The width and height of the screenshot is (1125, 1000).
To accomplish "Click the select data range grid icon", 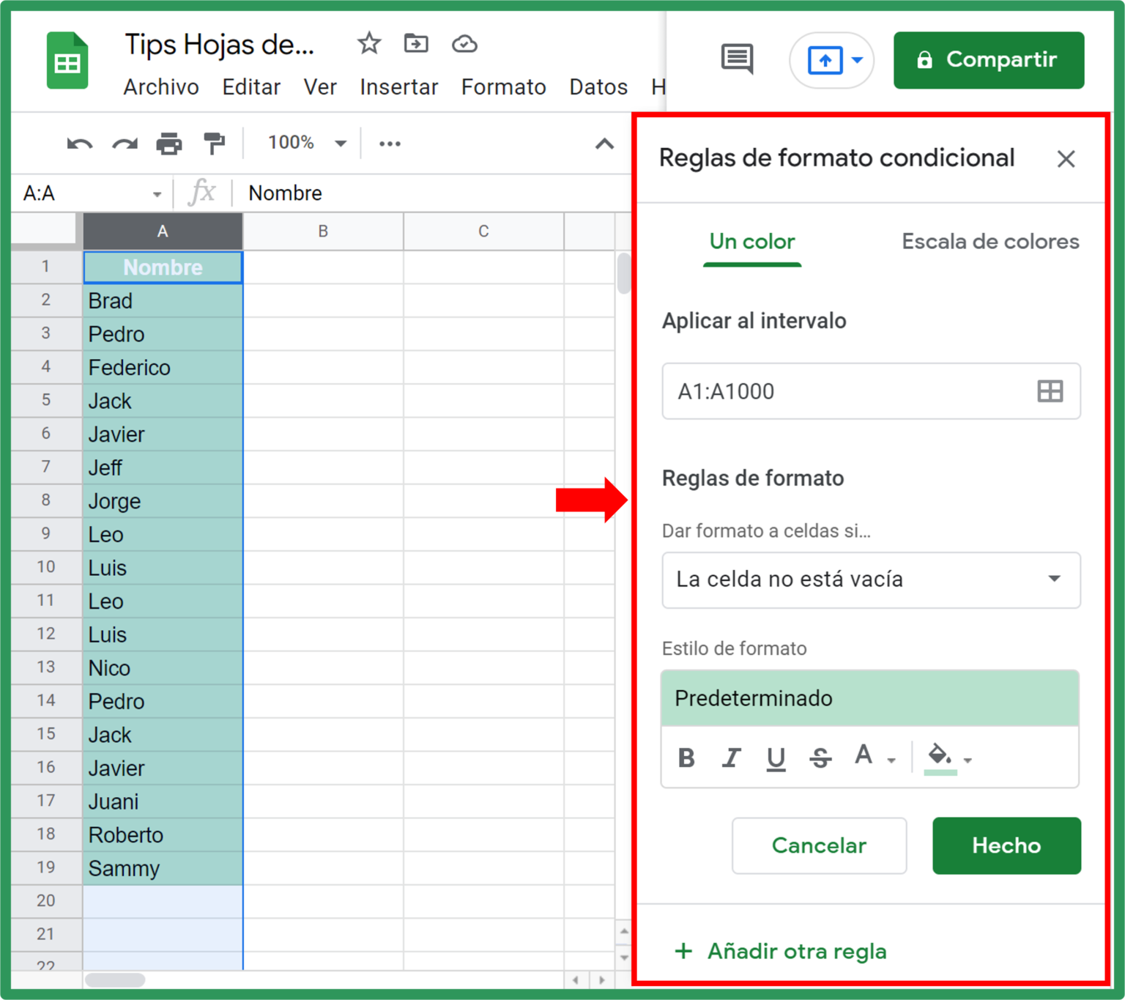I will click(1050, 391).
